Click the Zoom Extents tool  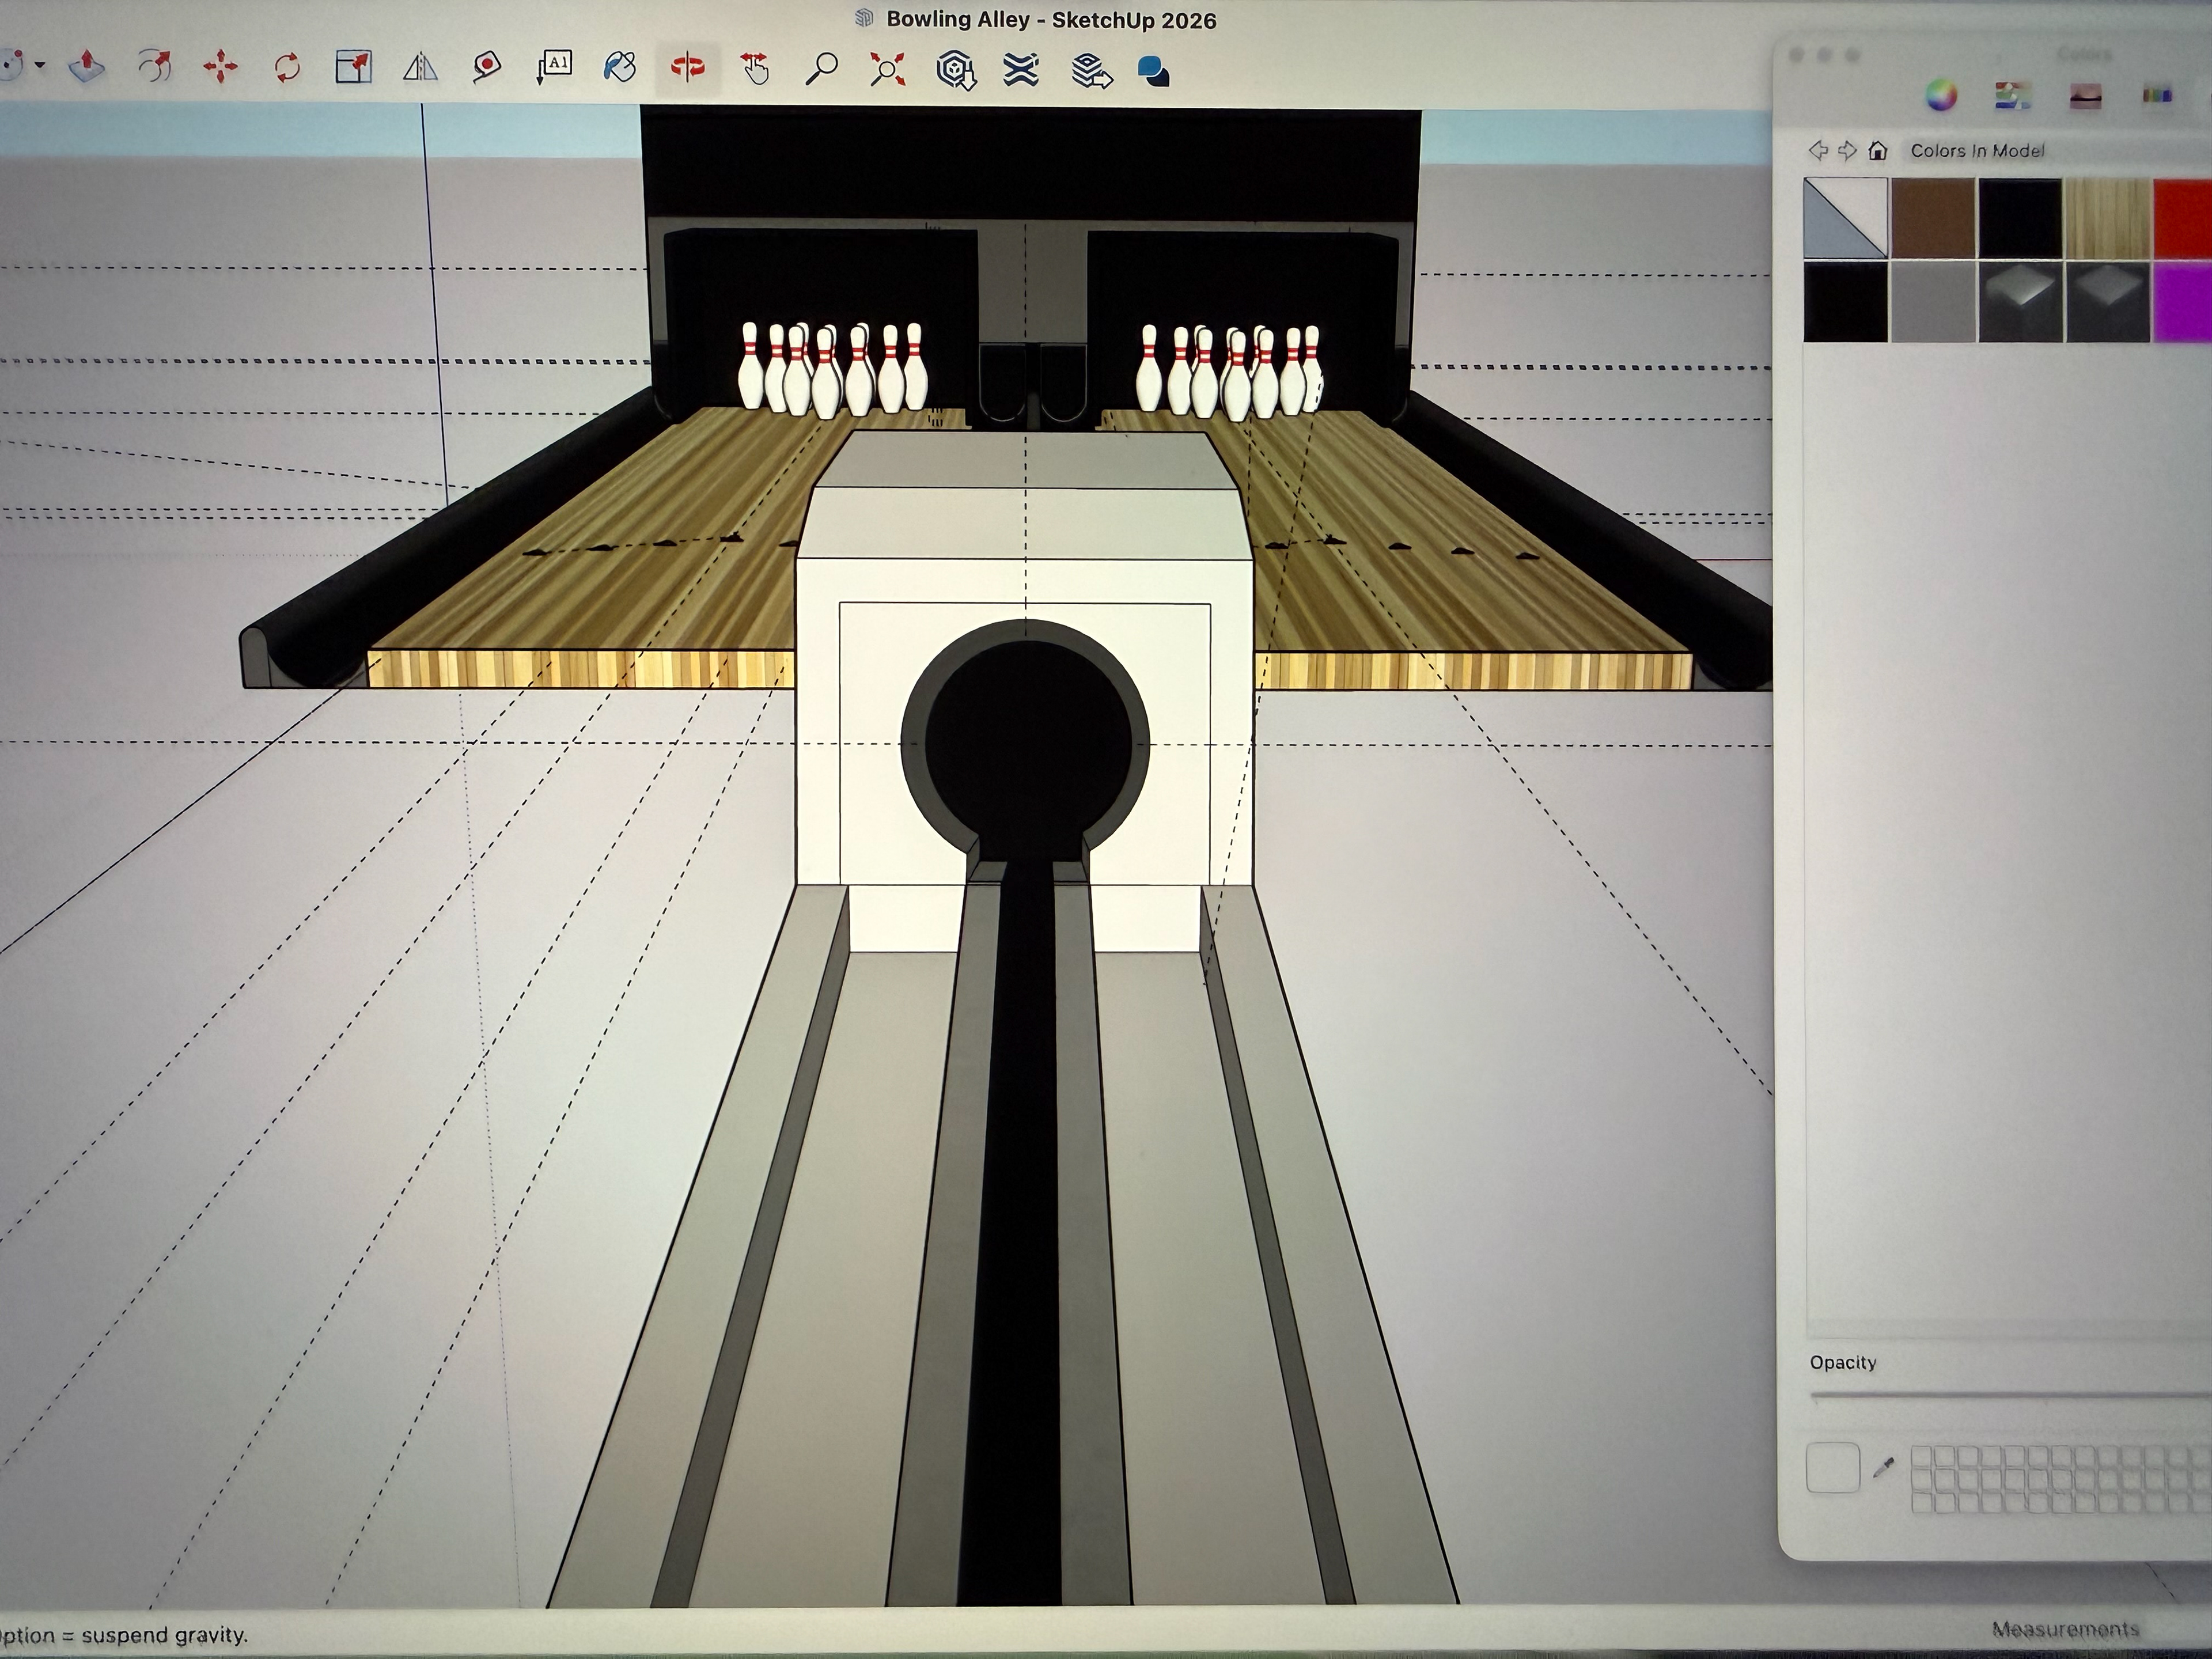[888, 69]
